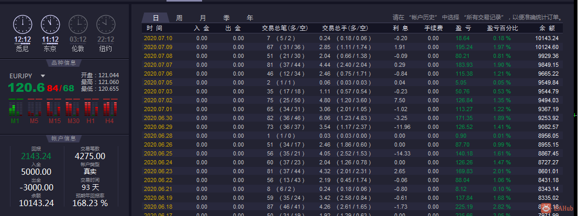Viewport: 578px width, 216px height.
Task: Click interest value -14.33
Action: (x=402, y=153)
